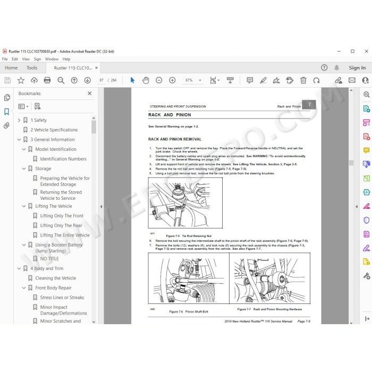Open Cleaning the Vehicle bookmark
372x372 pixels.
click(55, 278)
